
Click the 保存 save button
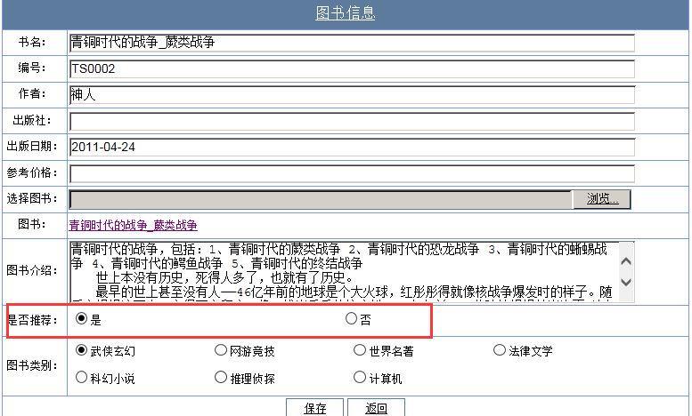[x=314, y=408]
